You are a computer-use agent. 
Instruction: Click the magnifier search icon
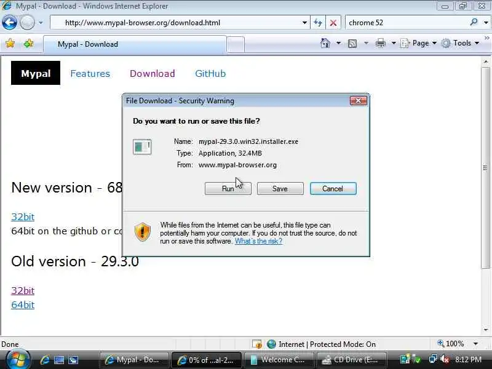[474, 22]
